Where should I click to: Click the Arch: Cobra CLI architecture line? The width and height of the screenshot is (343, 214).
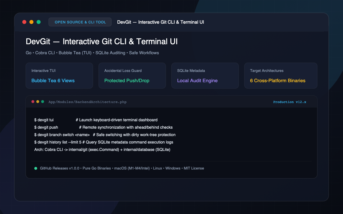(102, 150)
